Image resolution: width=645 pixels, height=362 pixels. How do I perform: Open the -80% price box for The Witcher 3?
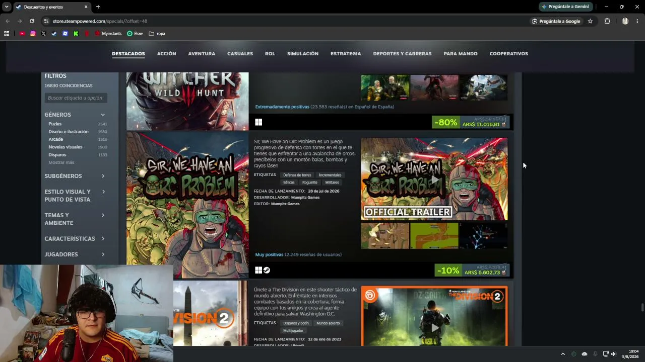pos(471,122)
